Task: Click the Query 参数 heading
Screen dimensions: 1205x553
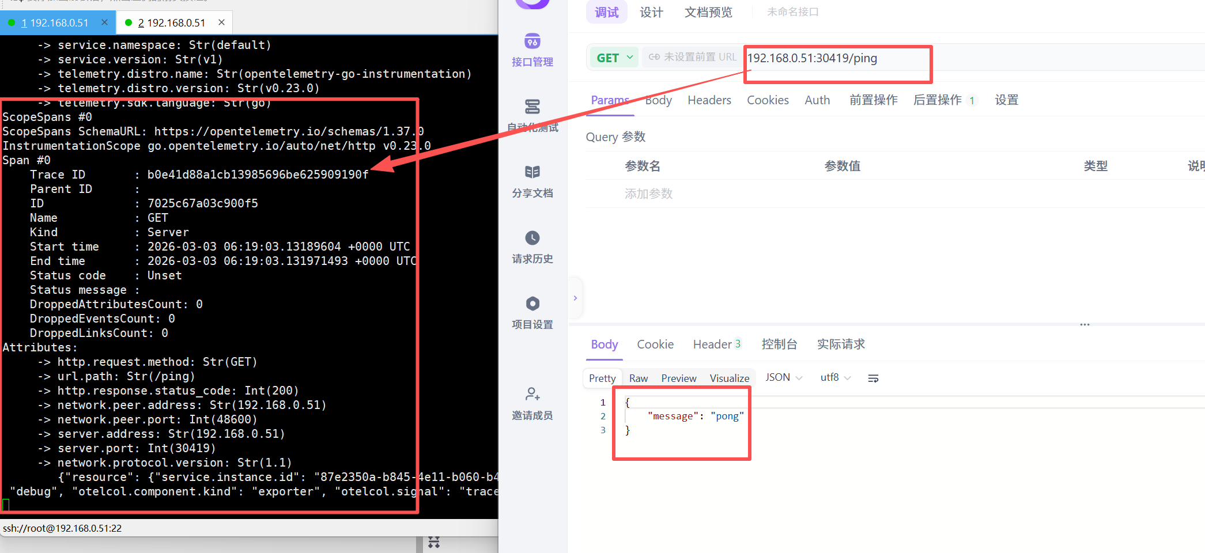Action: (x=615, y=137)
